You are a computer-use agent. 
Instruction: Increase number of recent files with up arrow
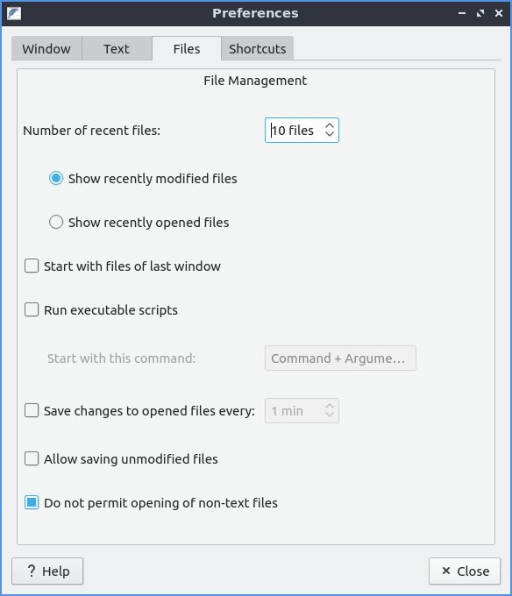coord(330,125)
